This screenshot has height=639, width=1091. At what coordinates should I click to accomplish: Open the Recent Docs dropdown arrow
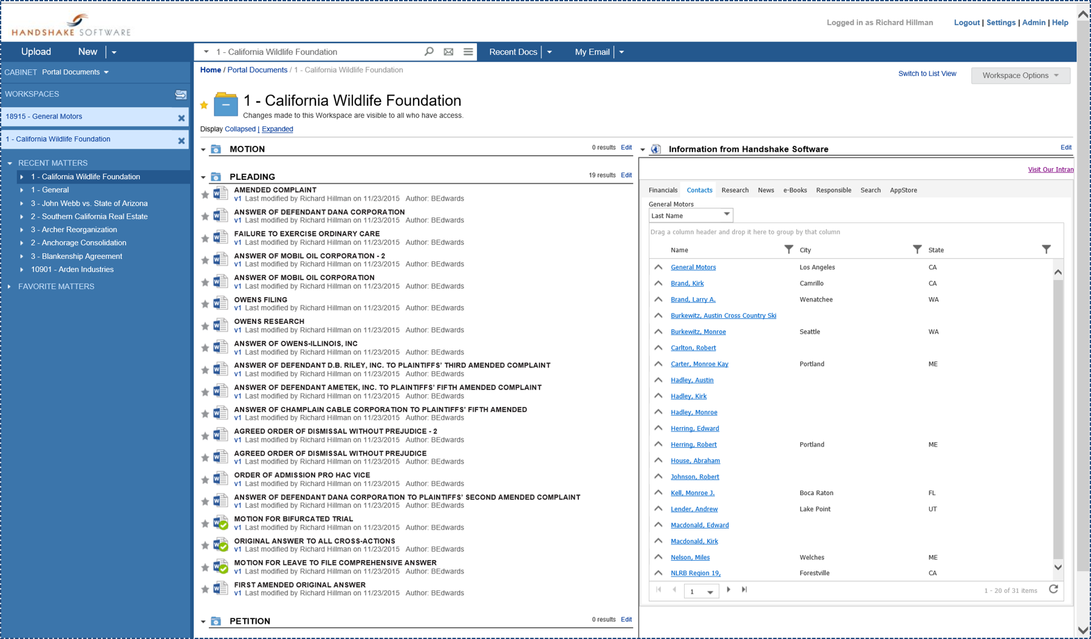pyautogui.click(x=550, y=52)
